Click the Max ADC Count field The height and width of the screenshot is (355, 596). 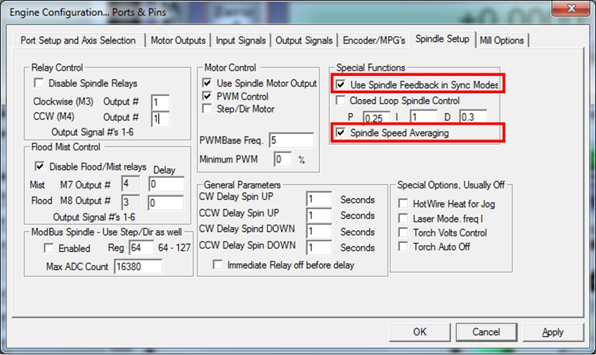point(137,266)
